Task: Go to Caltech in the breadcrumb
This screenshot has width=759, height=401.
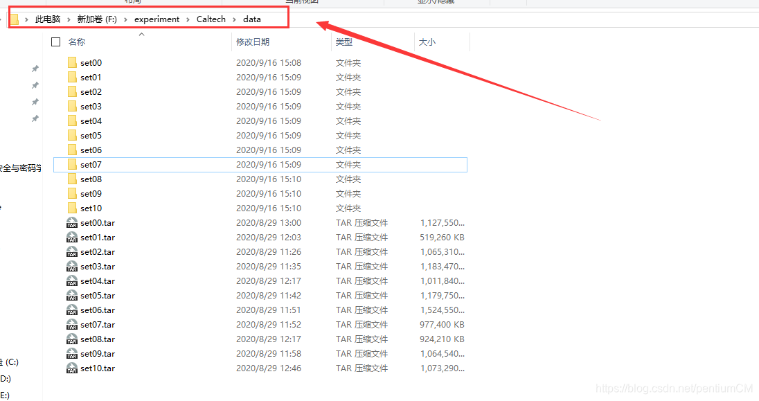Action: (211, 19)
